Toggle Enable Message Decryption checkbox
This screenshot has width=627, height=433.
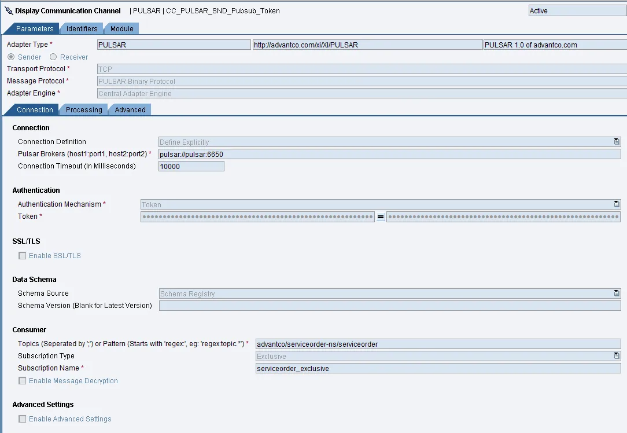pos(23,380)
